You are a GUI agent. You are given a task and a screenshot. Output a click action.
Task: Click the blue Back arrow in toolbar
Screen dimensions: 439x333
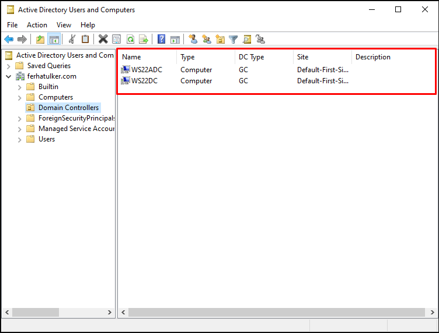point(9,40)
